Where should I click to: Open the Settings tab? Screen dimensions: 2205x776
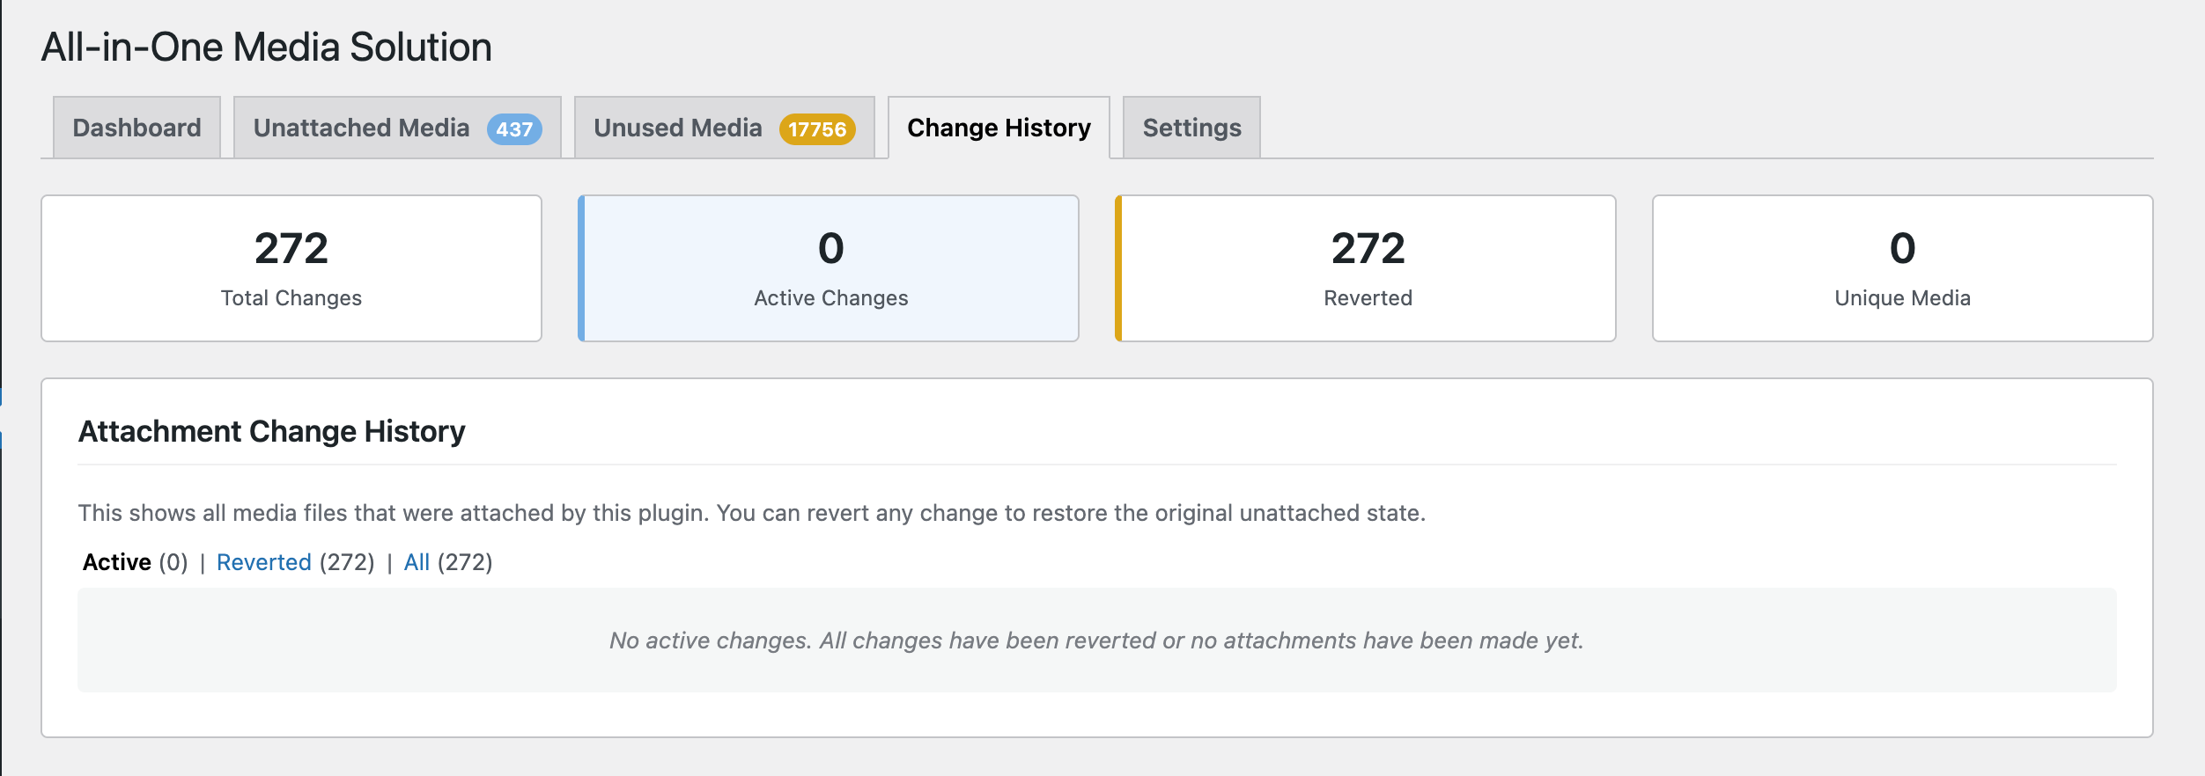tap(1191, 128)
